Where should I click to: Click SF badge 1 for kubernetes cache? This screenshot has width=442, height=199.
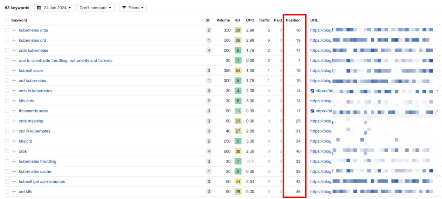[x=209, y=171]
